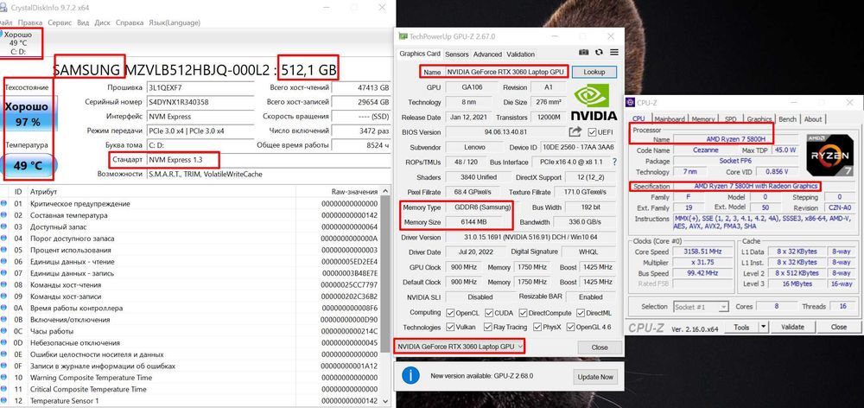Screen dimensions: 864x408
Task: Select the C: D: disk status at top left
Action: 21,43
